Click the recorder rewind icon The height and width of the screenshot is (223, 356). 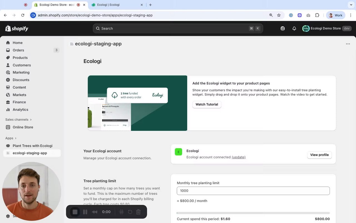point(95,212)
